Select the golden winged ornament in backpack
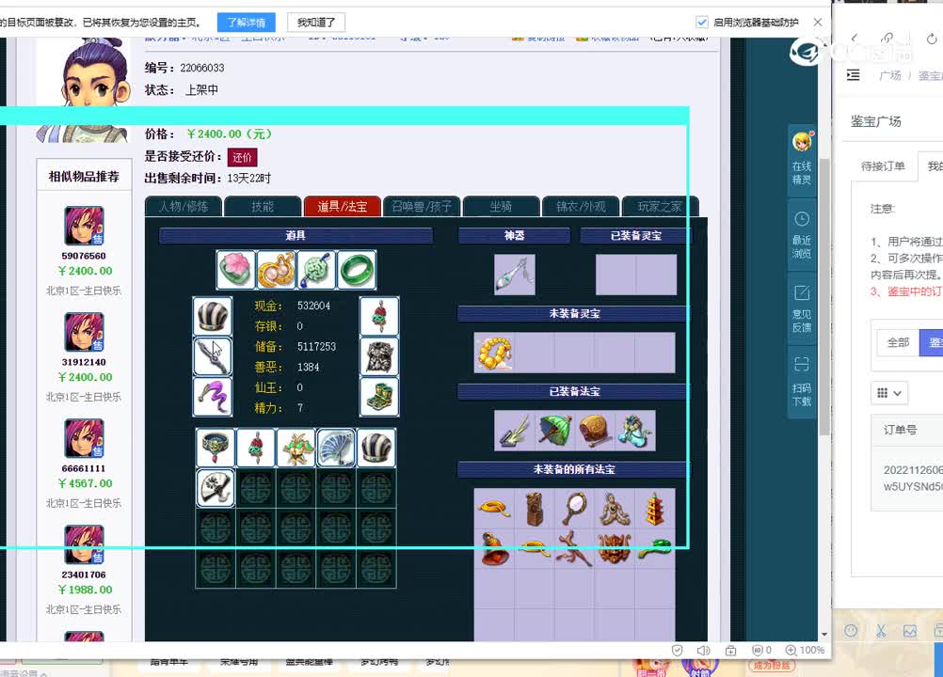The width and height of the screenshot is (943, 677). (x=296, y=448)
